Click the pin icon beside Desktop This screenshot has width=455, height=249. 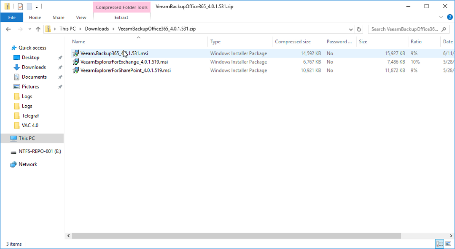(x=60, y=58)
